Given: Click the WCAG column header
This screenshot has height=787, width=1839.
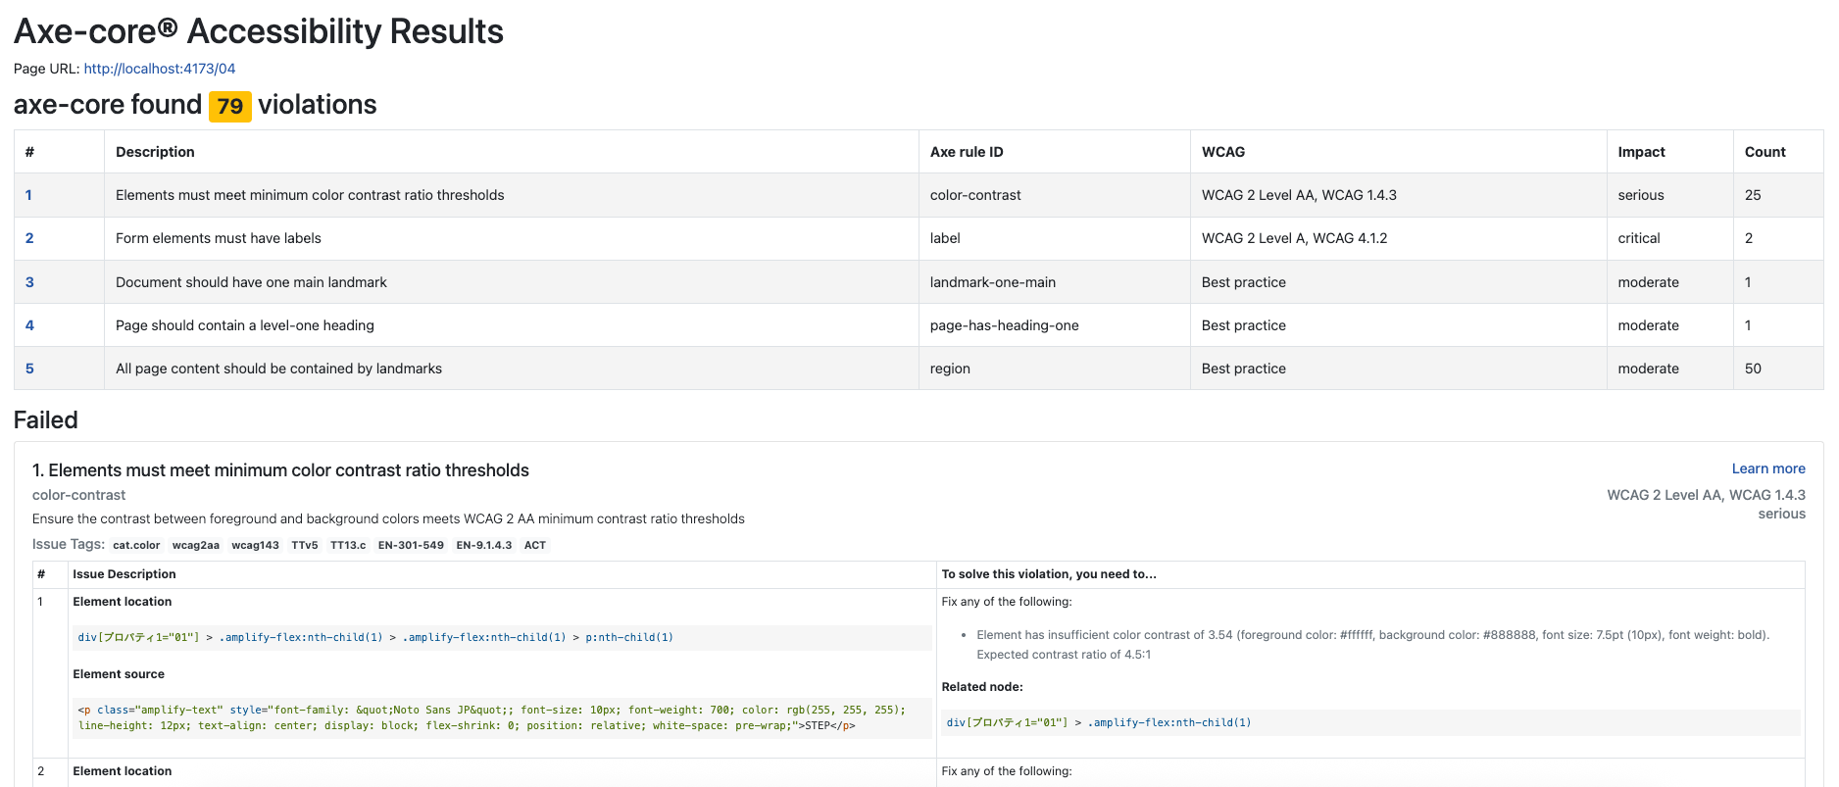Looking at the screenshot, I should tap(1222, 152).
